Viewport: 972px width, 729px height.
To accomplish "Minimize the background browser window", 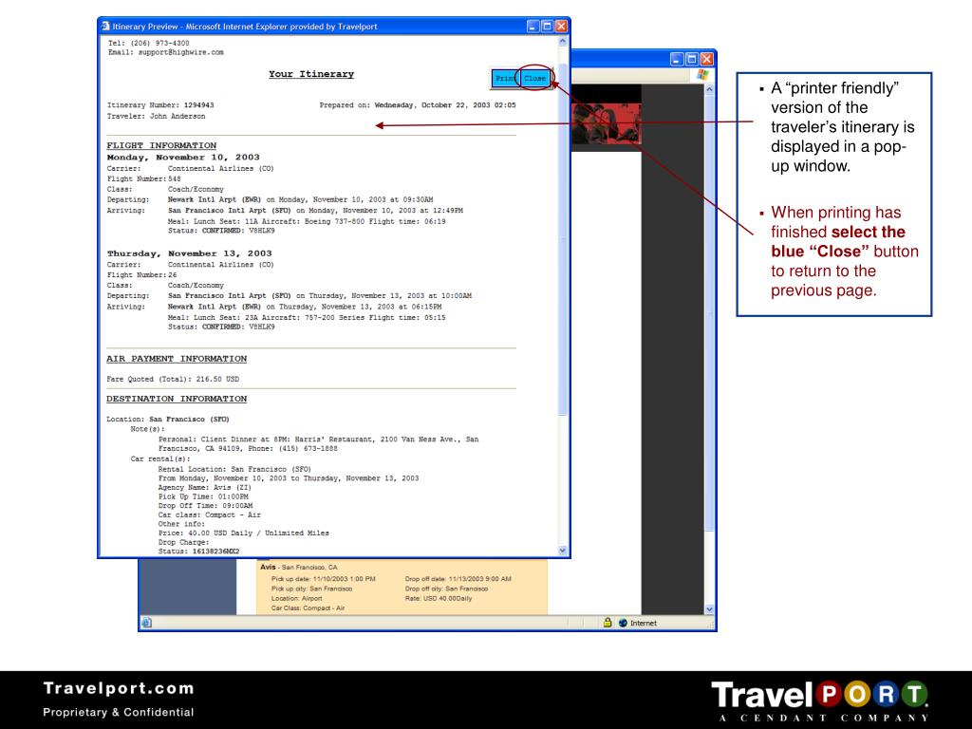I will point(678,59).
